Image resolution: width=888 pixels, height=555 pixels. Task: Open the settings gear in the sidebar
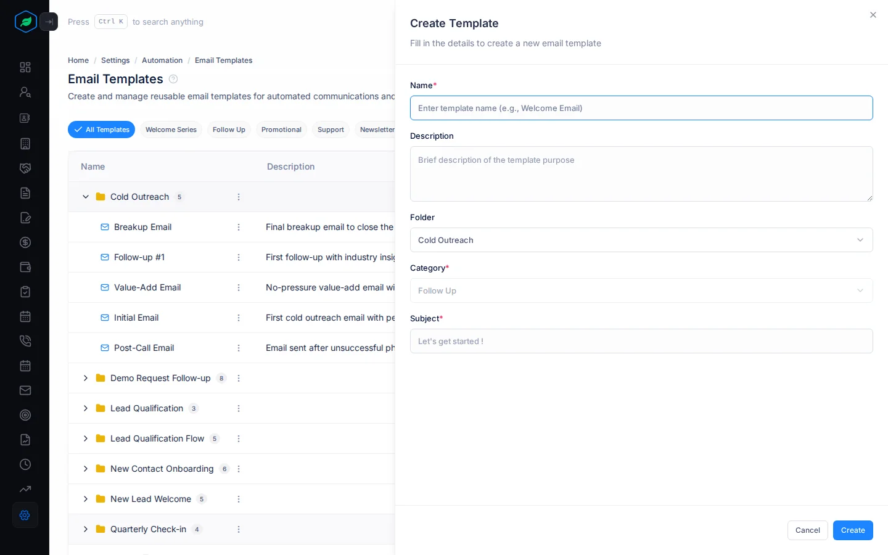click(25, 515)
